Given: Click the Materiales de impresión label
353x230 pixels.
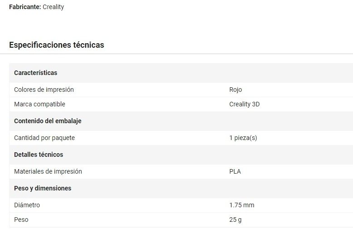Looking at the screenshot, I should 48,171.
